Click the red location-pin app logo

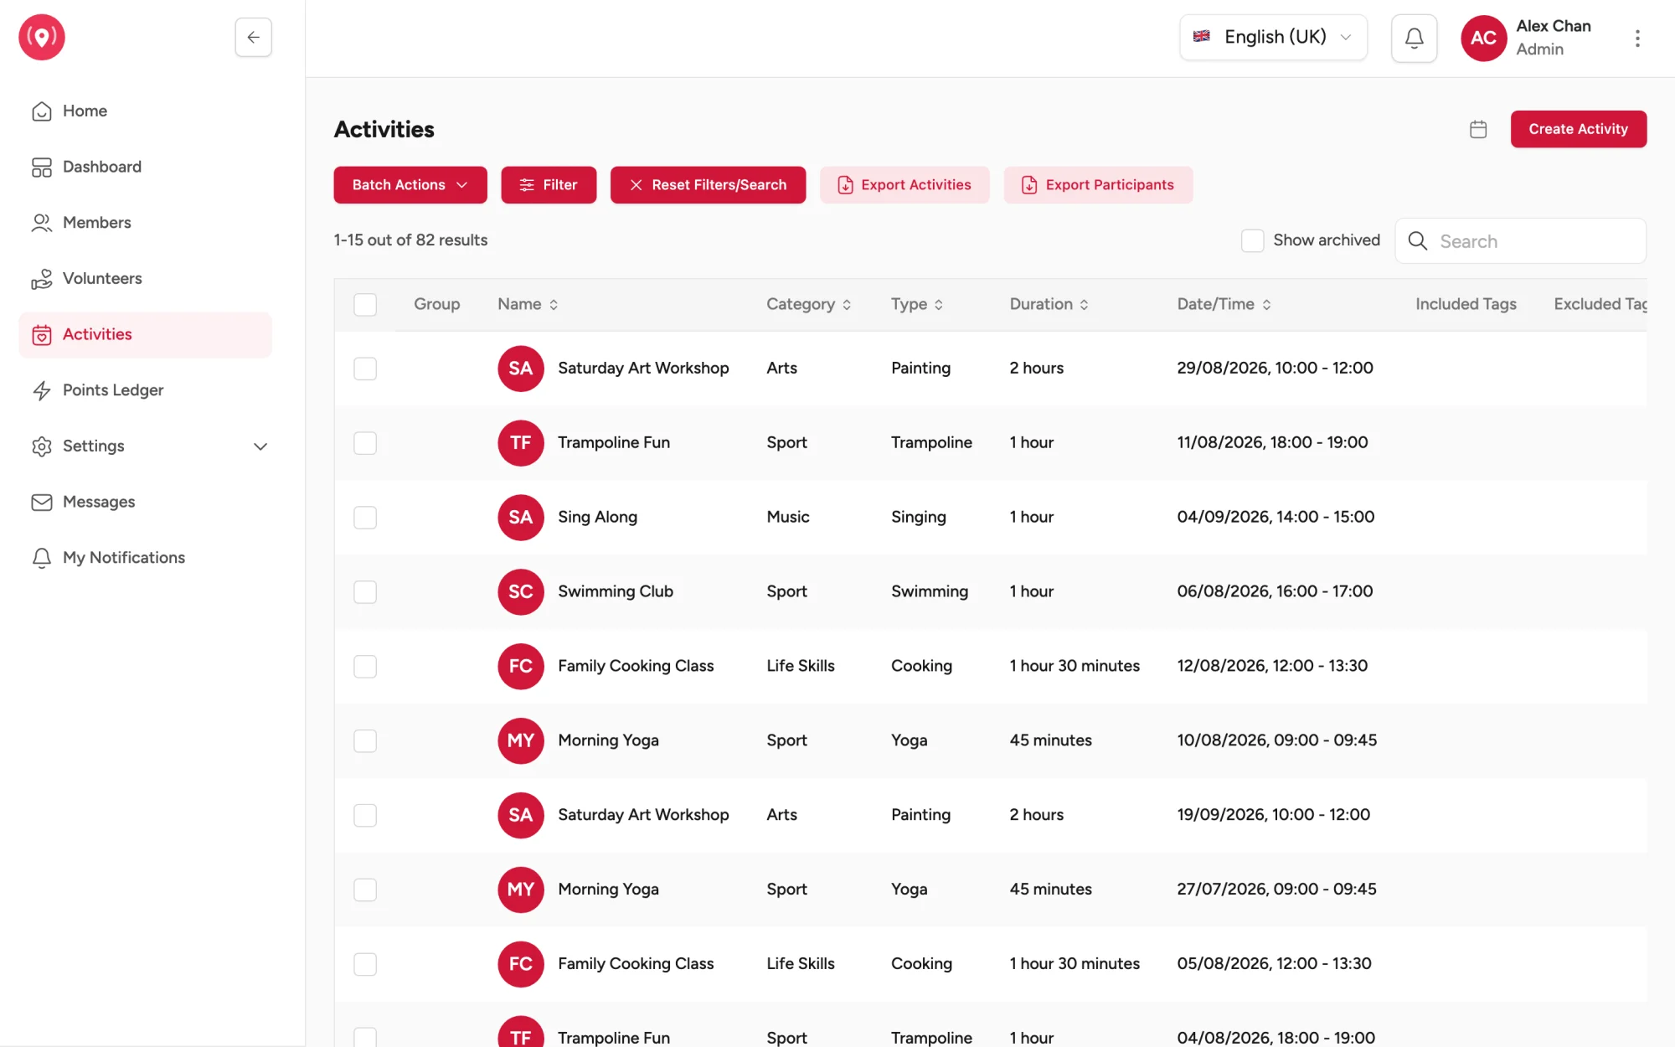[42, 37]
